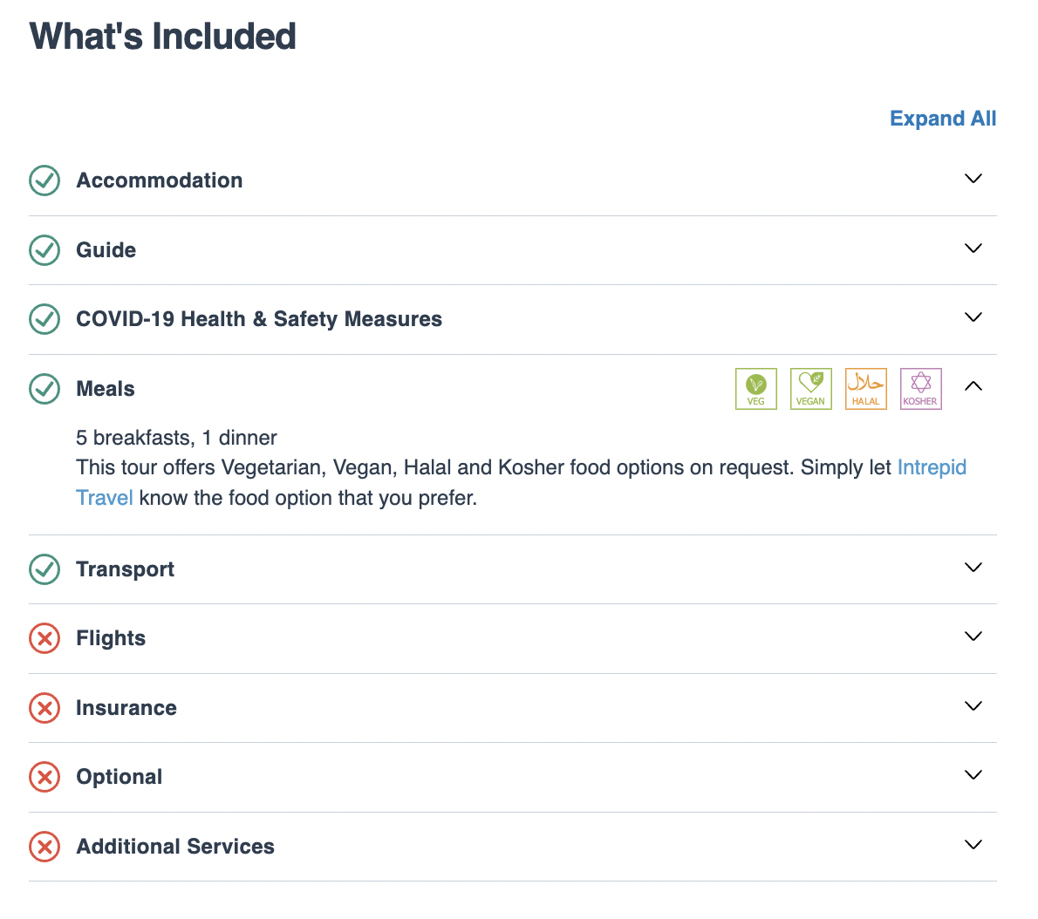Open the Transport section heading
1038x919 pixels.
125,569
